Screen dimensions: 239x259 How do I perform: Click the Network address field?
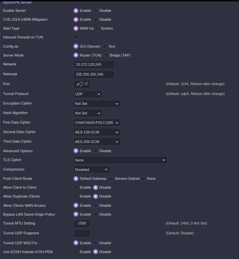94,64
